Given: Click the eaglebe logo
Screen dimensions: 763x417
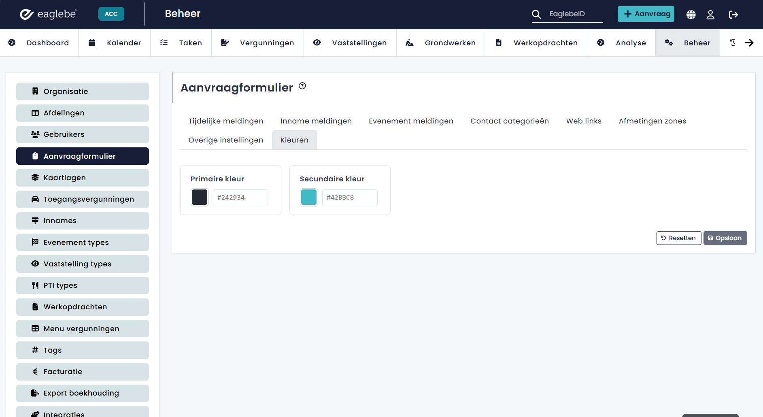Looking at the screenshot, I should [48, 14].
